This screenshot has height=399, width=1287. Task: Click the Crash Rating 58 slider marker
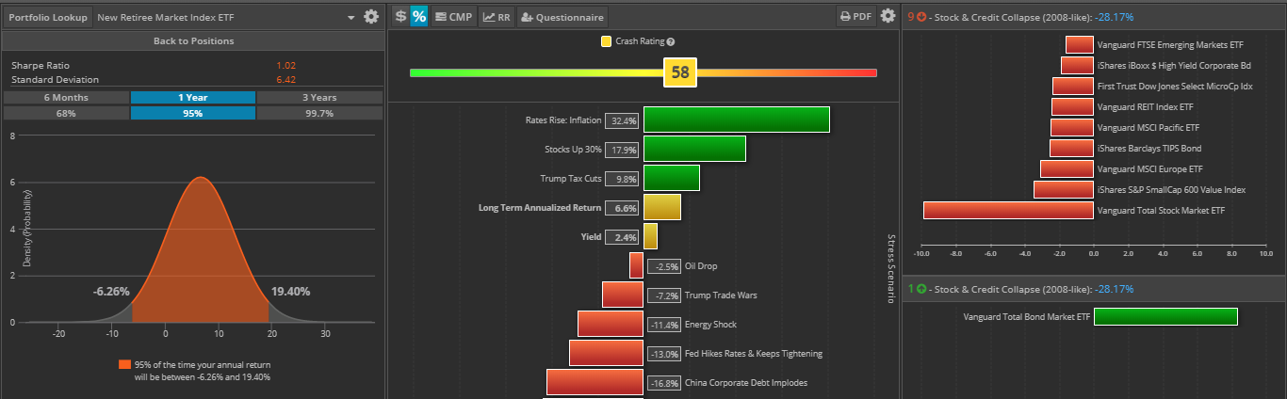click(x=679, y=72)
